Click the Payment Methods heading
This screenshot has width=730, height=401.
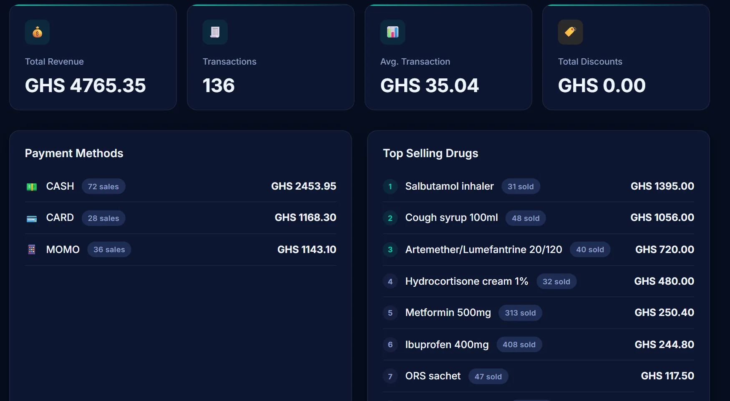click(x=74, y=153)
